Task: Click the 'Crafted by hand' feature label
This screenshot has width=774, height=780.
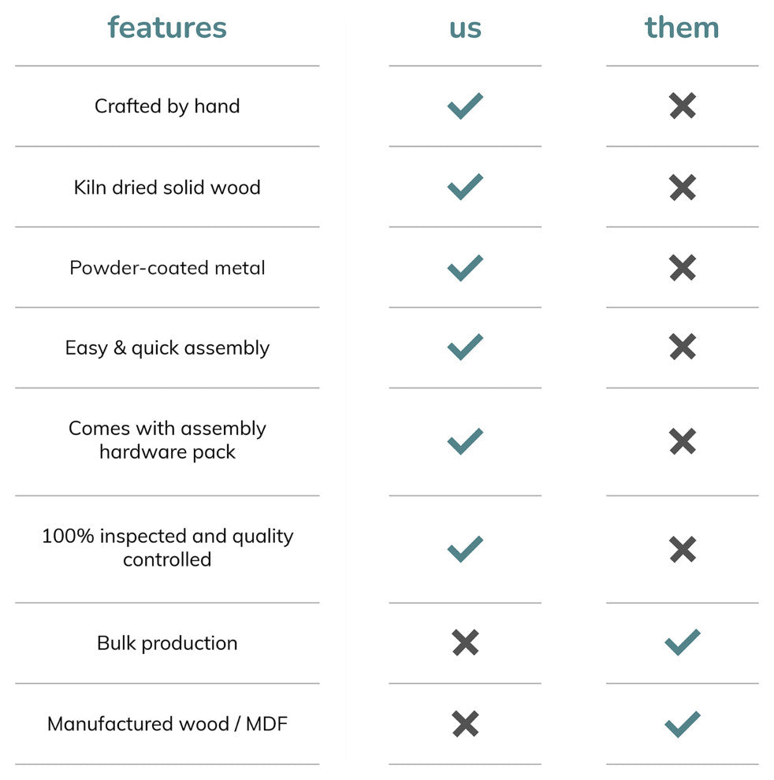Action: pos(167,106)
